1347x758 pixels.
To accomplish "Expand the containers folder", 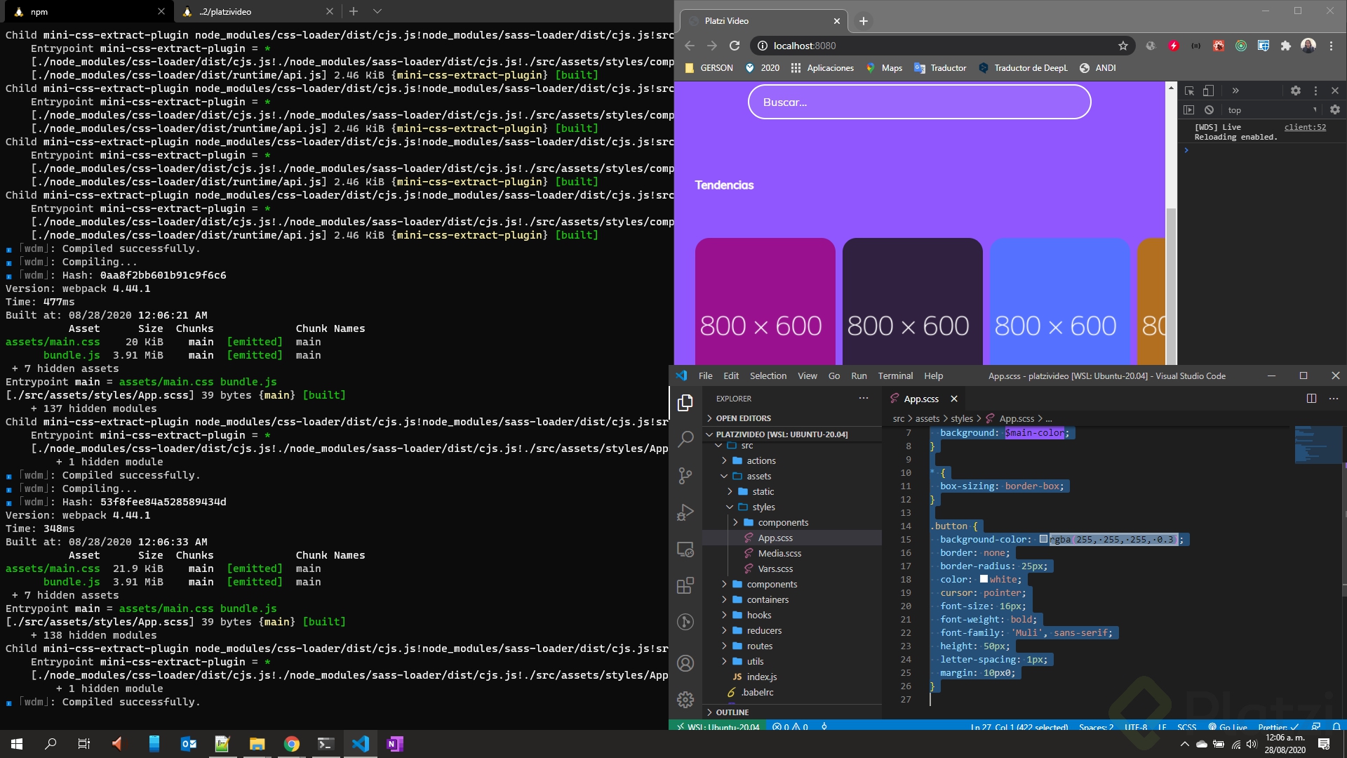I will click(793, 600).
